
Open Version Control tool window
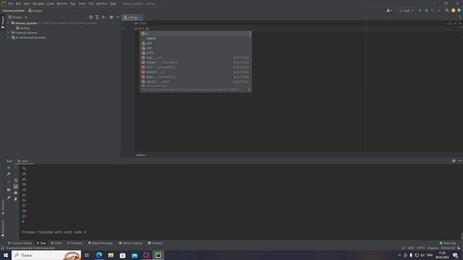(x=20, y=243)
